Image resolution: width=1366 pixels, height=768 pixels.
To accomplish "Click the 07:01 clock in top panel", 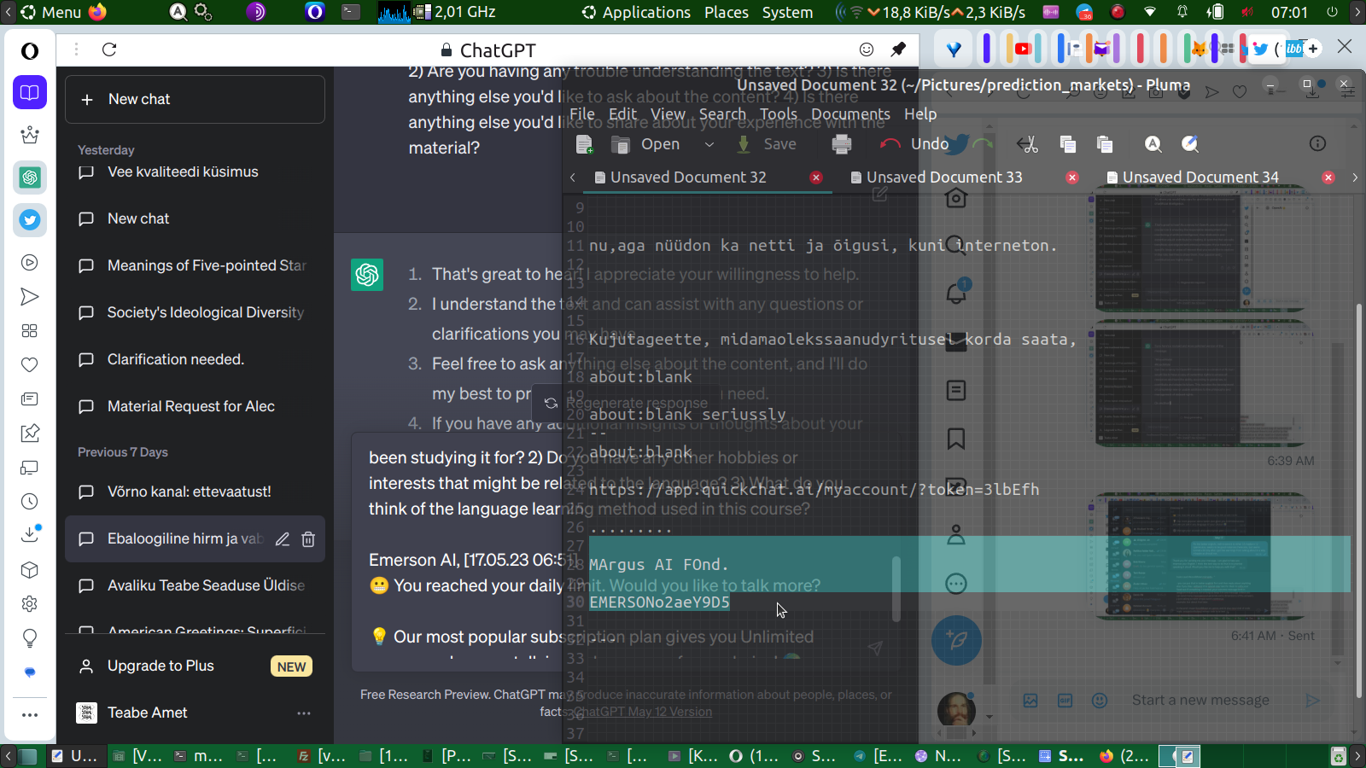I will (x=1289, y=12).
